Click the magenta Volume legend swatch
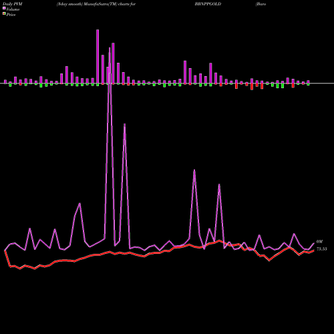This screenshot has height=334, width=334. click(x=4, y=8)
